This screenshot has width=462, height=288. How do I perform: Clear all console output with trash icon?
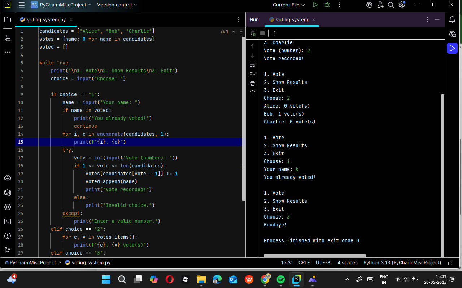pos(253,93)
